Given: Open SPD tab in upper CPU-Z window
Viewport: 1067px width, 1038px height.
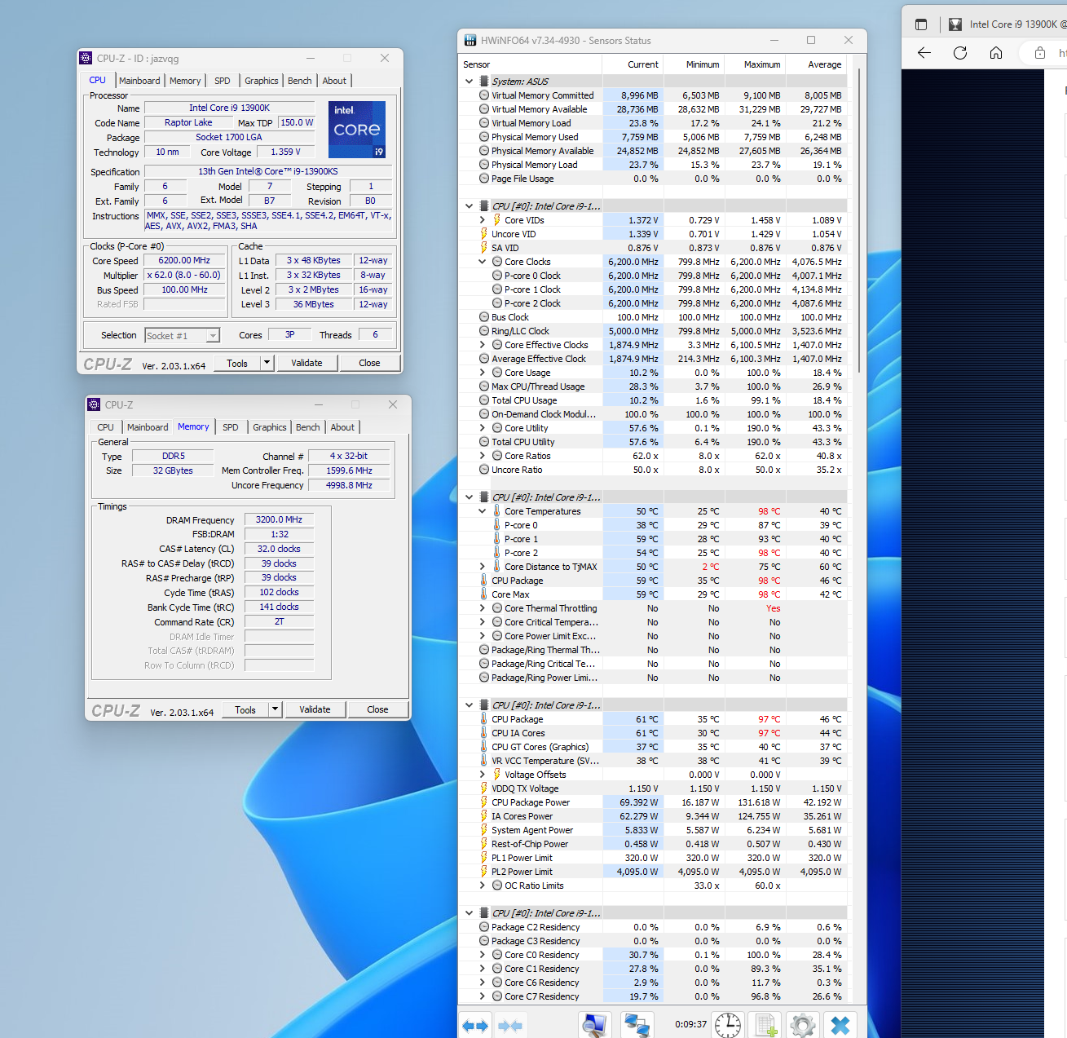Looking at the screenshot, I should point(223,81).
